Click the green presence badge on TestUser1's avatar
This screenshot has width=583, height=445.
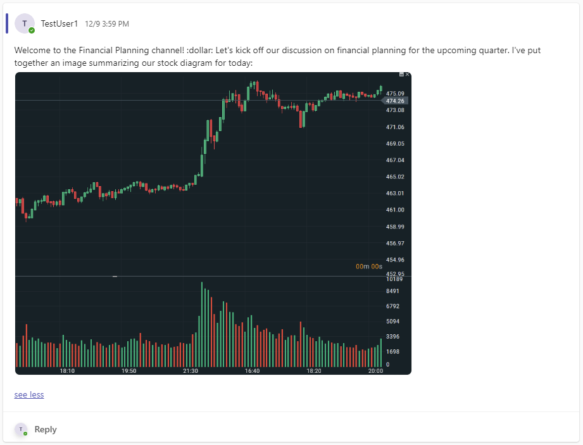(x=32, y=30)
